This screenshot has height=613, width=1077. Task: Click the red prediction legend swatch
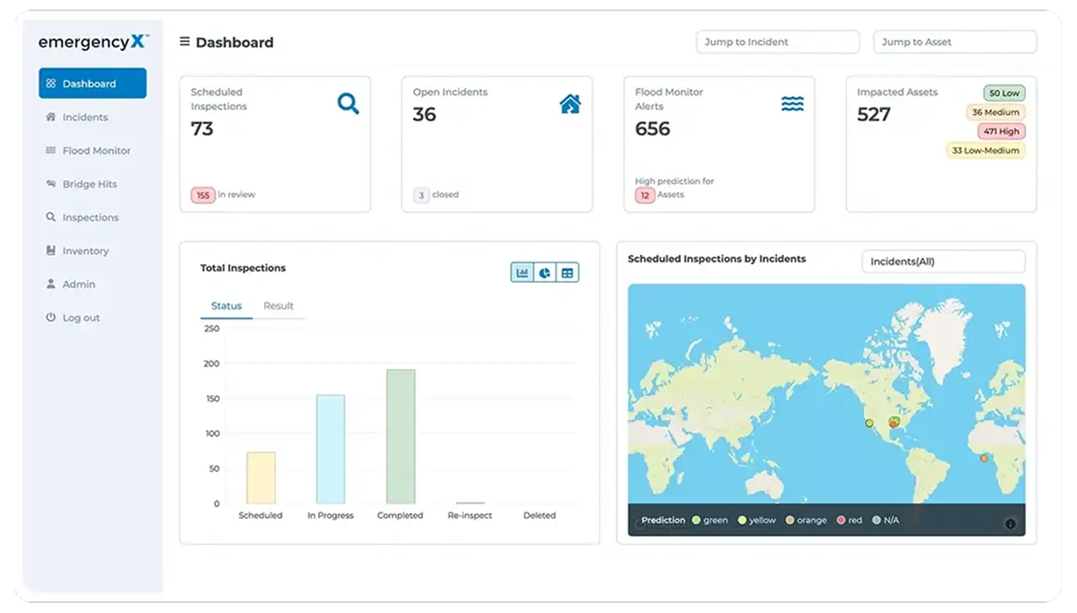(840, 521)
